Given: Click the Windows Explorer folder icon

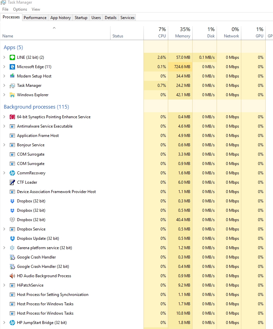Looking at the screenshot, I should tap(12, 95).
